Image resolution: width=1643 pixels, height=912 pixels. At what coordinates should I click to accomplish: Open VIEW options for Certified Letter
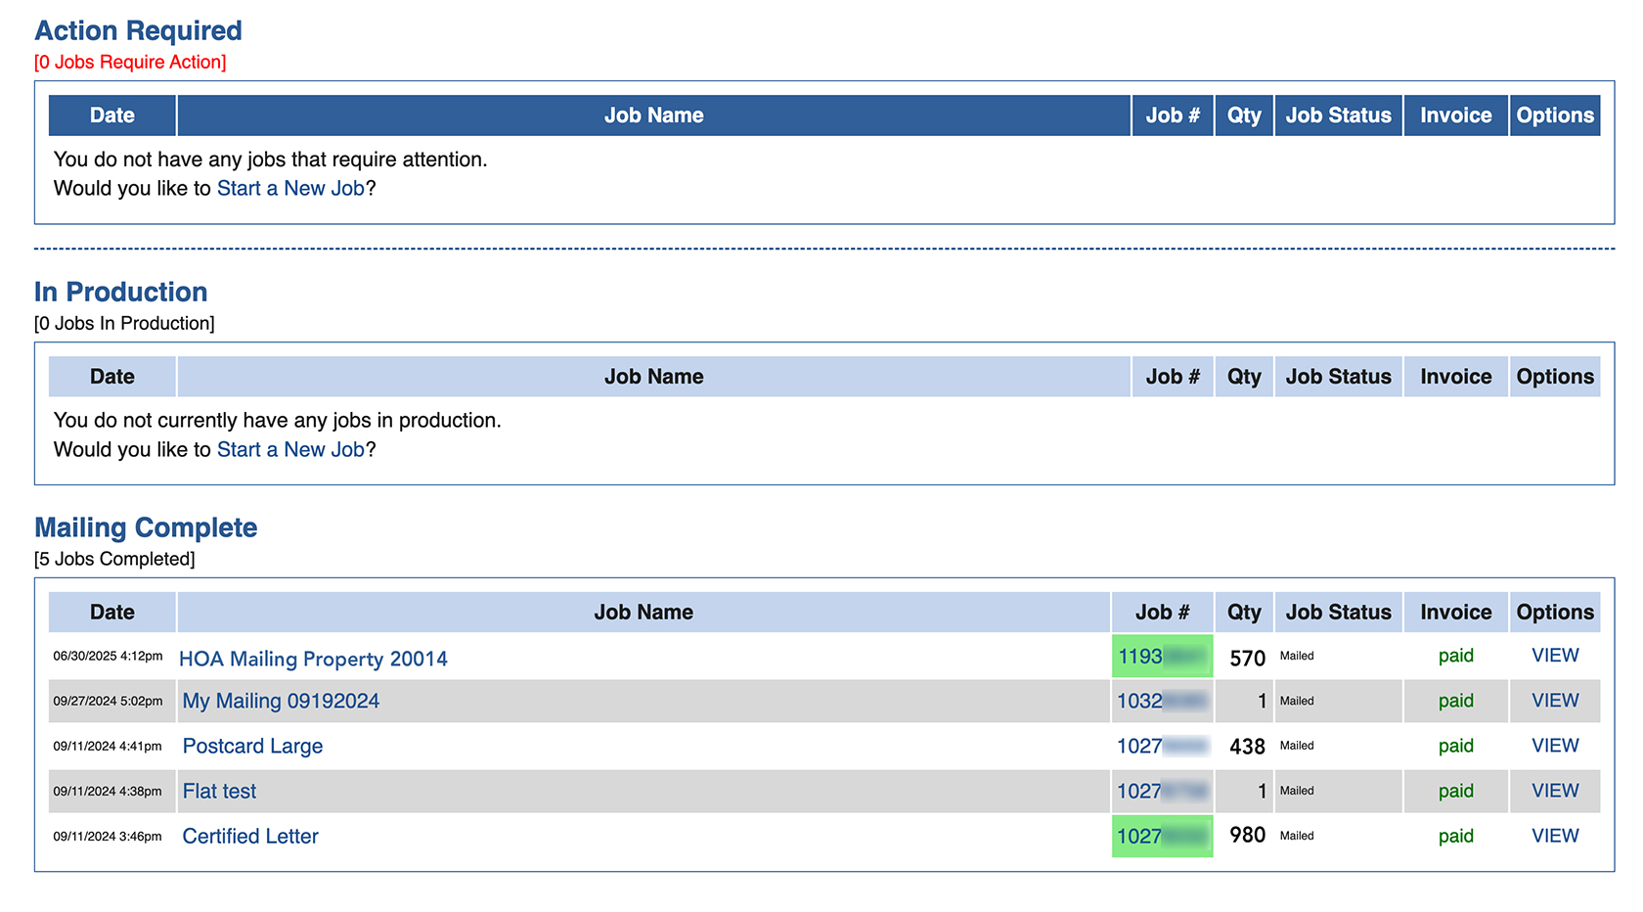(1555, 836)
